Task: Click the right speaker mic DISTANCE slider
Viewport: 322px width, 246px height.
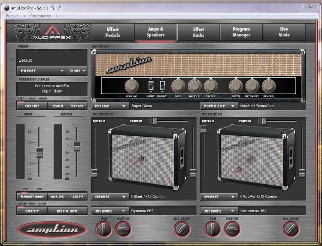Action: [204, 129]
